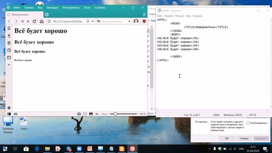272x153 pixels.
Task: Click OK in the properties dialog
Action: 227,139
